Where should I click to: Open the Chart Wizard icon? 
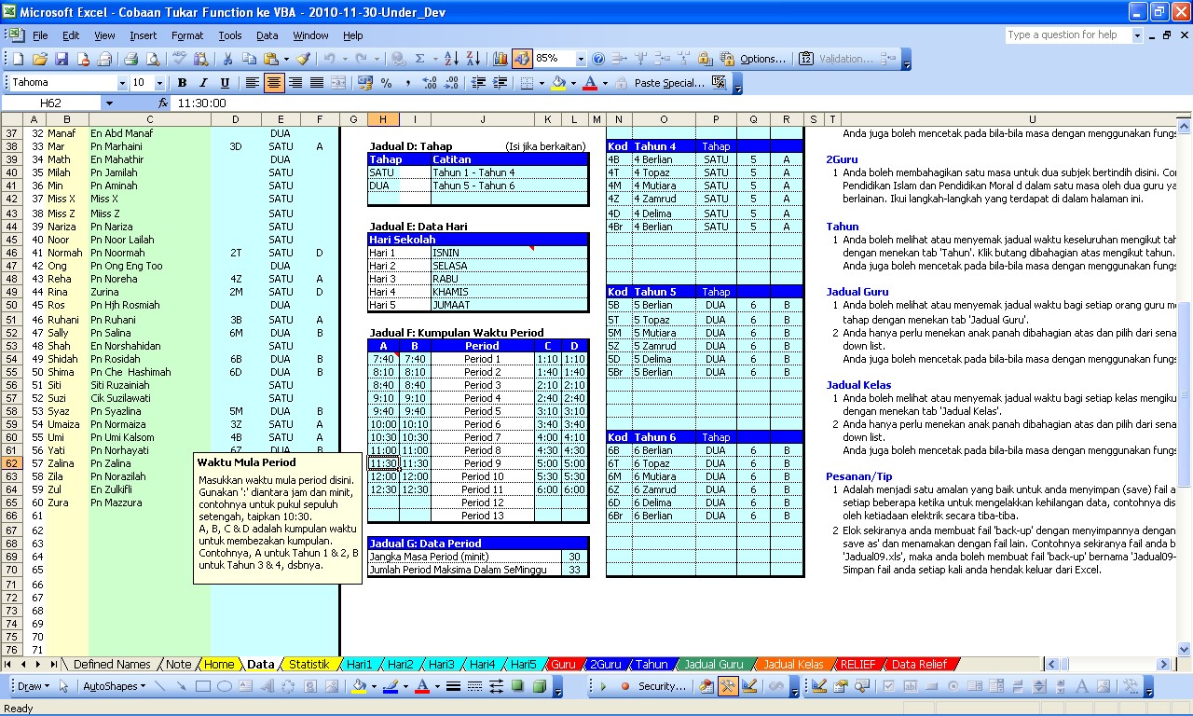click(x=501, y=59)
